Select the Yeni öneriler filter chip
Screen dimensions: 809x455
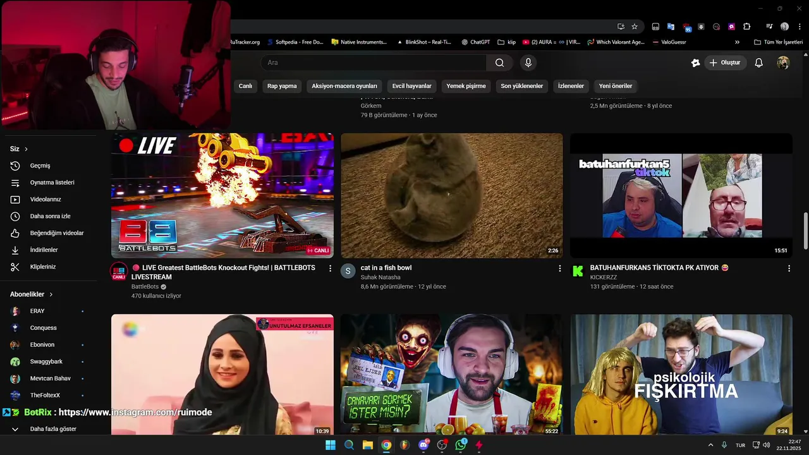[616, 86]
